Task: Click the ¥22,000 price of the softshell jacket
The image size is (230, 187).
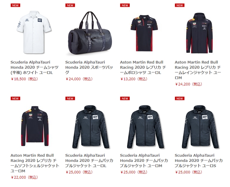Action: [x=24, y=177]
